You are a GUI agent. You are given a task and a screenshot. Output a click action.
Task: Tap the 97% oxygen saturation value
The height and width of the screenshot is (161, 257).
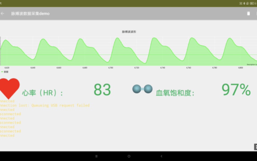pos(237,90)
